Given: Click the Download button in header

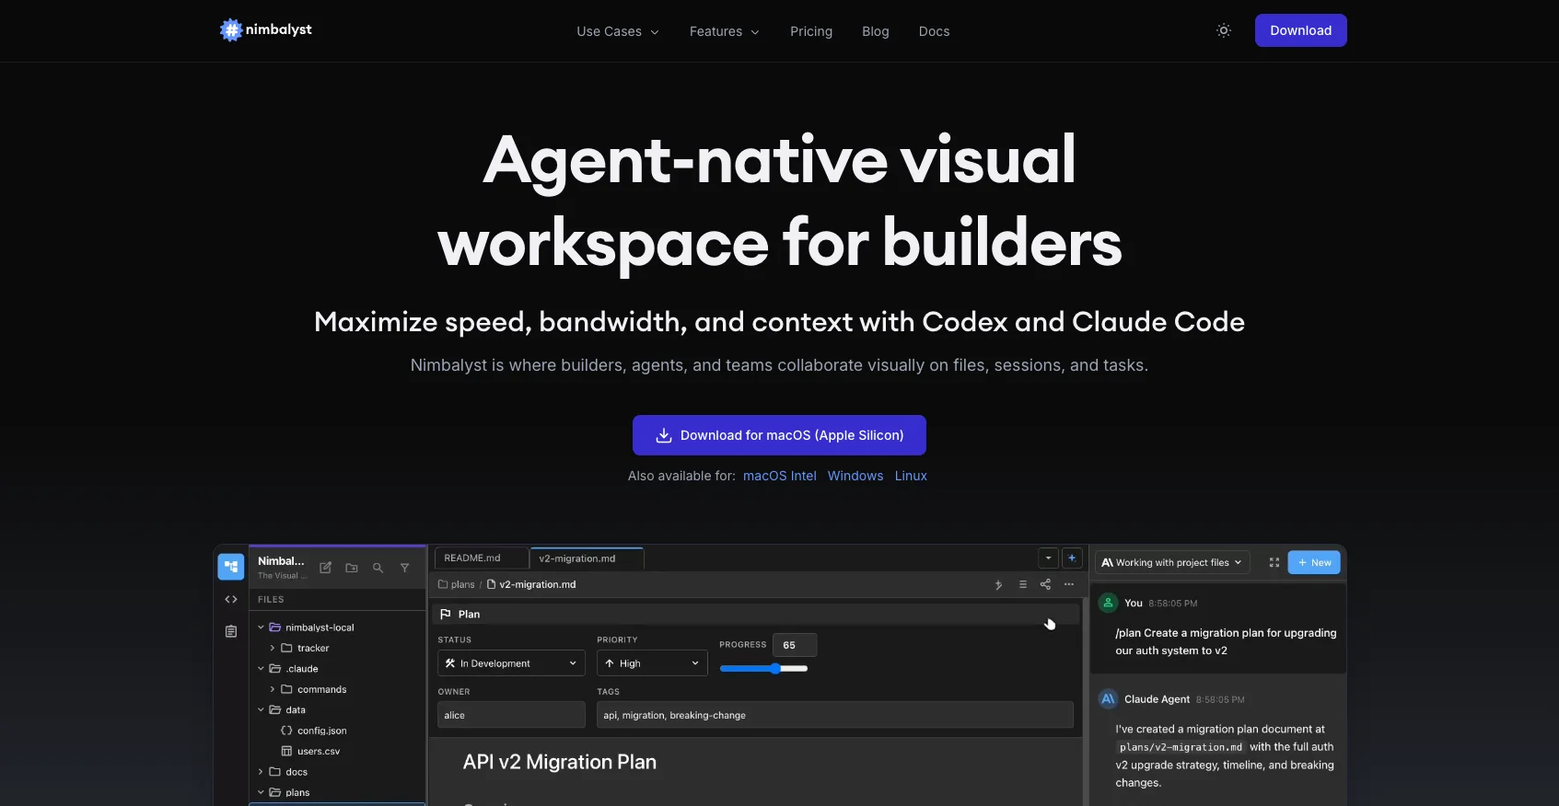Looking at the screenshot, I should (1300, 30).
